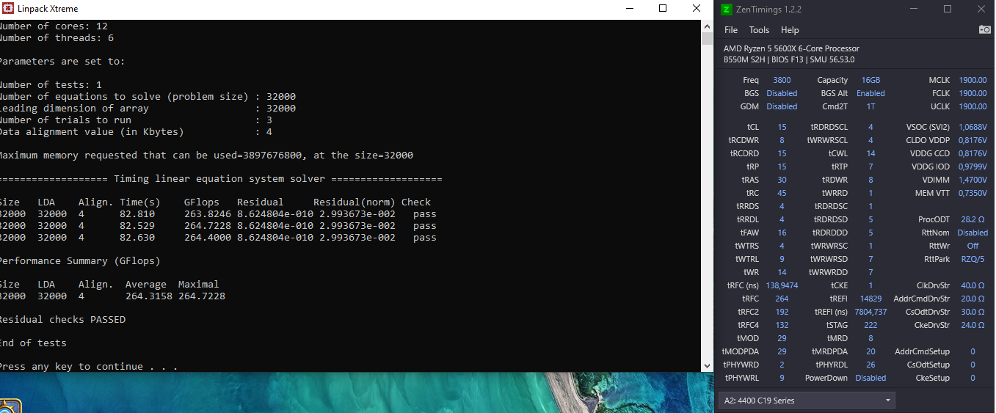
Task: Open the Help menu in ZenTimings
Action: point(790,30)
